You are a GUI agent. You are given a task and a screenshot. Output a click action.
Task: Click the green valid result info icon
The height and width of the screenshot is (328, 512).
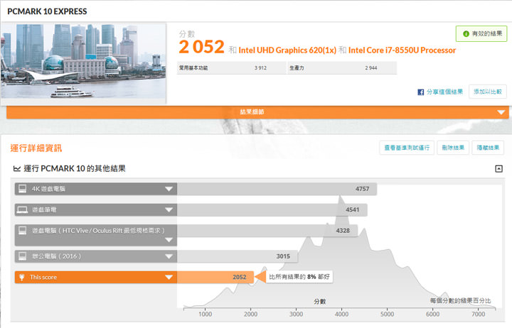click(x=466, y=33)
